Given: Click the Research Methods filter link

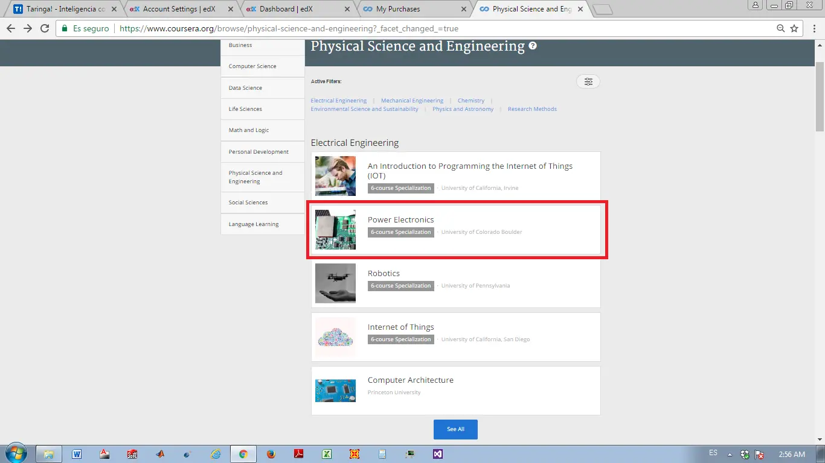Looking at the screenshot, I should (x=532, y=109).
